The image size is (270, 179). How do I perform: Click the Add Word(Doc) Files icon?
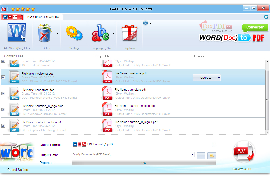coord(17,32)
